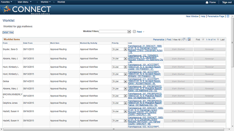Open zoom popup icon beside View All
Viewport: 234px width, 131px height.
[x=184, y=39]
